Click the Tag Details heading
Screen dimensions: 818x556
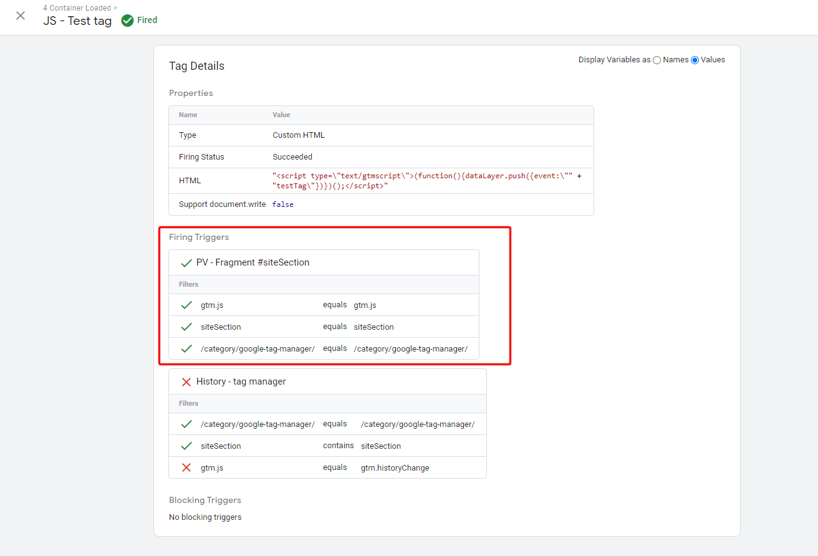point(196,65)
